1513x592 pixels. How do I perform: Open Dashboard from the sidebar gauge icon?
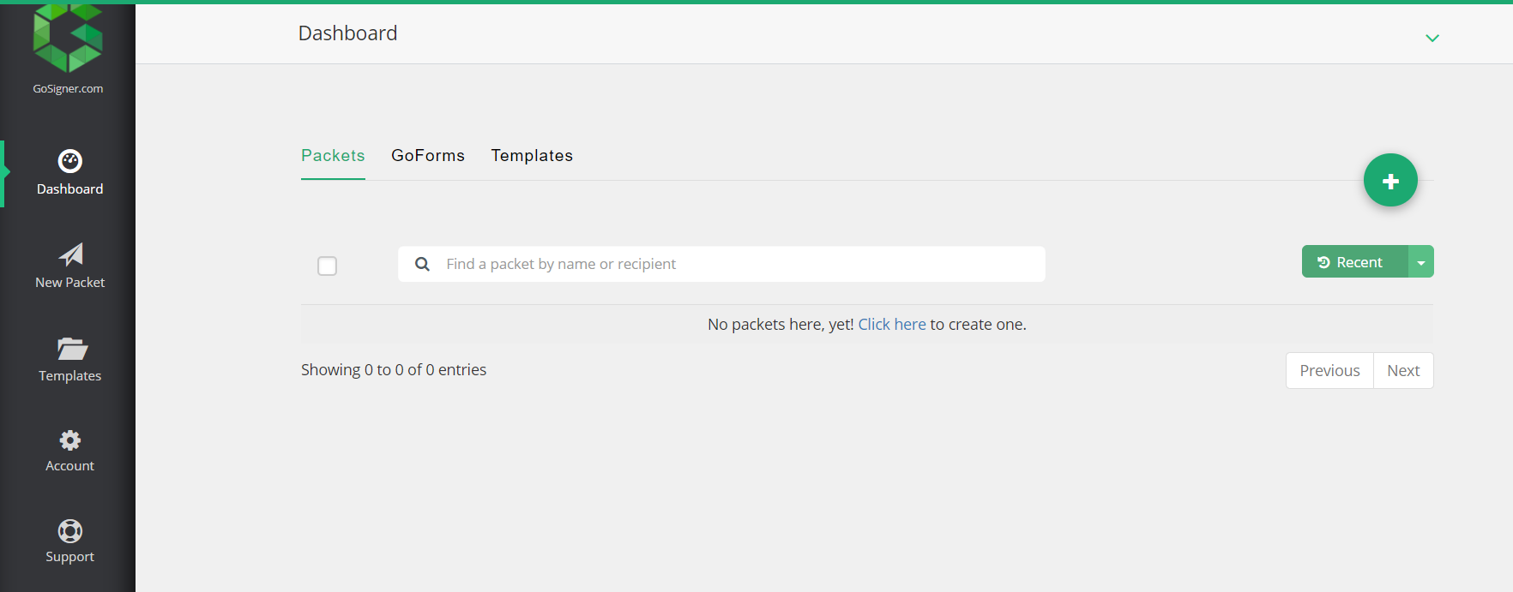[x=69, y=161]
